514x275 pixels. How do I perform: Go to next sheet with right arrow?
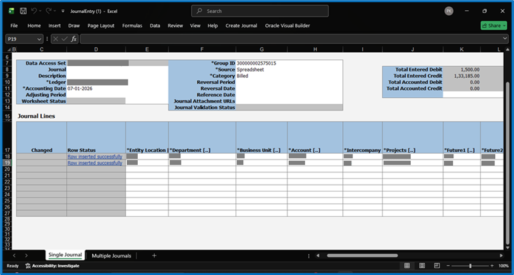pyautogui.click(x=26, y=256)
